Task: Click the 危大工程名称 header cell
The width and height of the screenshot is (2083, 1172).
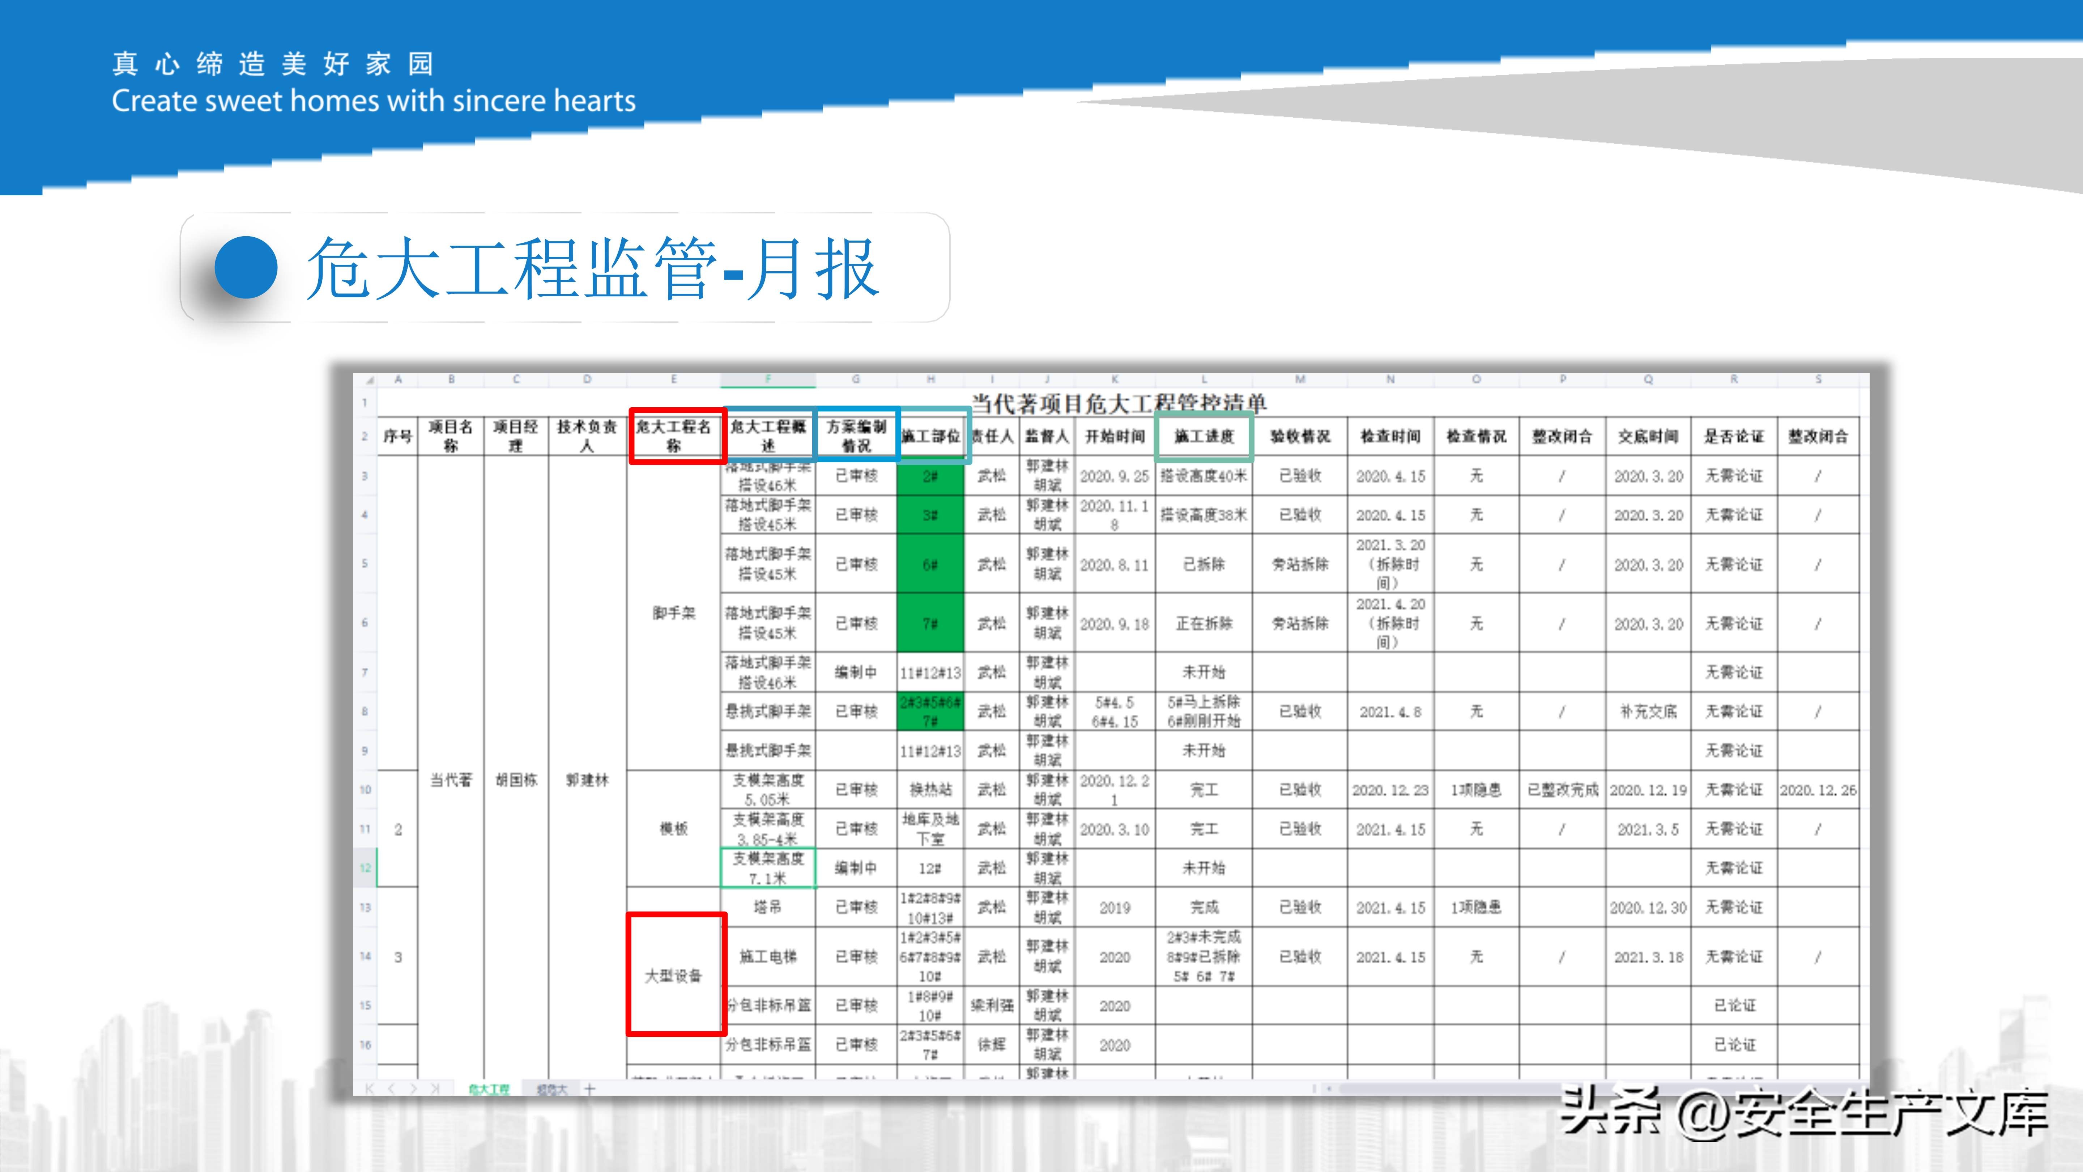Action: [674, 437]
